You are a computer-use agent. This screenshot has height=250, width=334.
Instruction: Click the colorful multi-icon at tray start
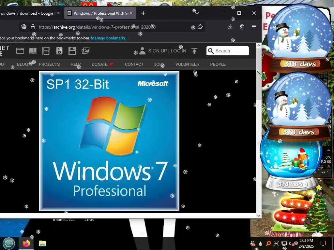tap(253, 243)
